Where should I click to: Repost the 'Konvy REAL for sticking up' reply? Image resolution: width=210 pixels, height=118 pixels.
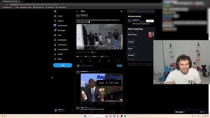(91, 112)
